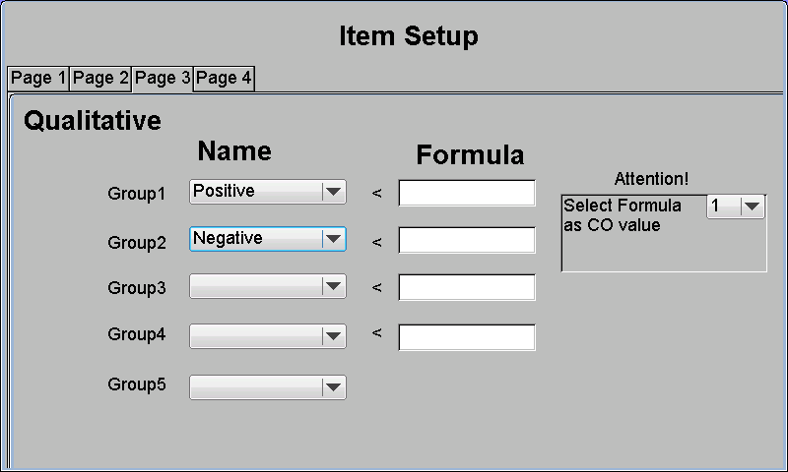Expand the Group4 name dropdown
Screen dimensions: 788x472
(268, 336)
